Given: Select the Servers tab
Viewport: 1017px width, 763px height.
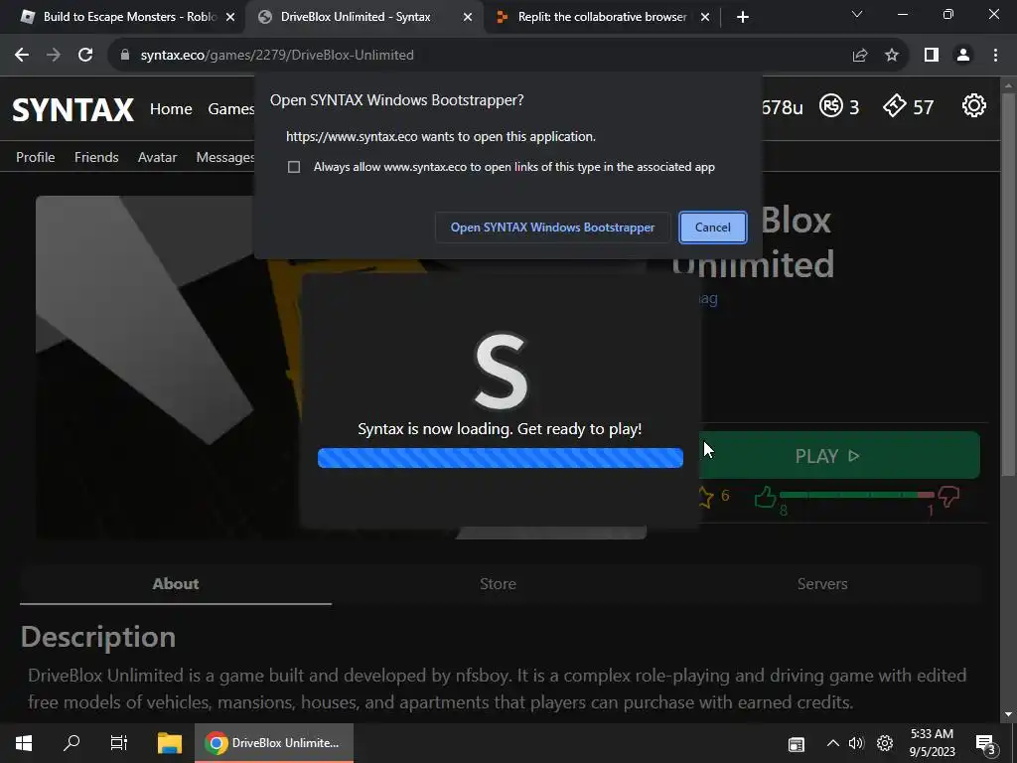Looking at the screenshot, I should [822, 584].
